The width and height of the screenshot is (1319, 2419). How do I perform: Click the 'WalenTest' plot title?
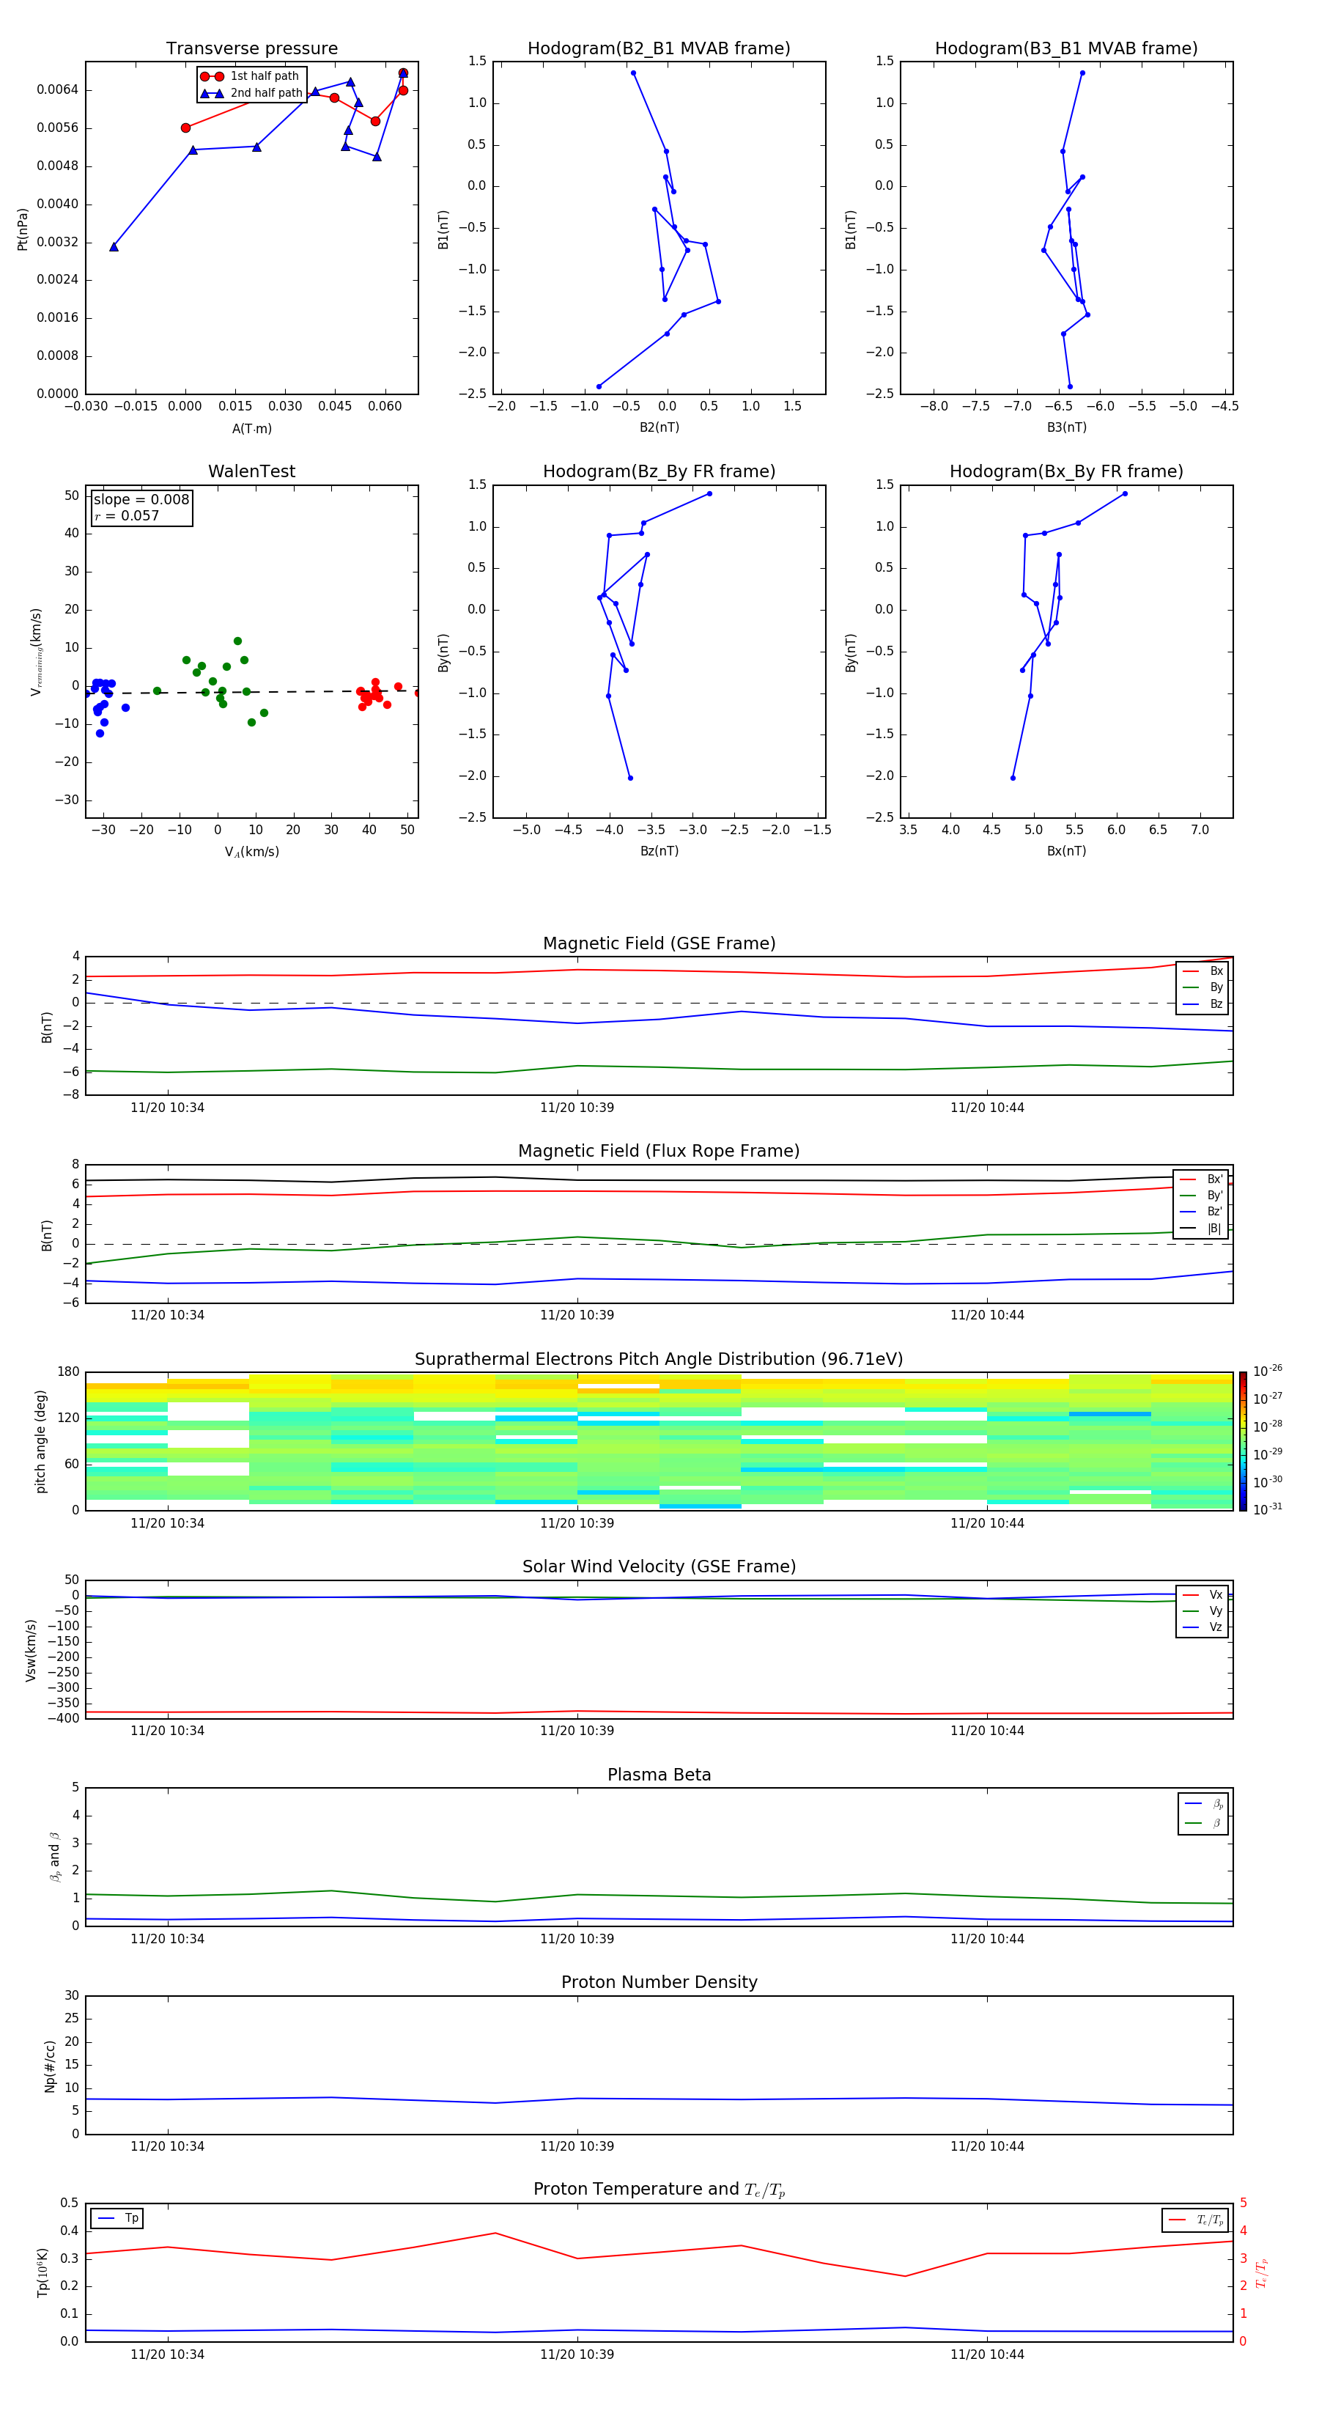tap(251, 471)
